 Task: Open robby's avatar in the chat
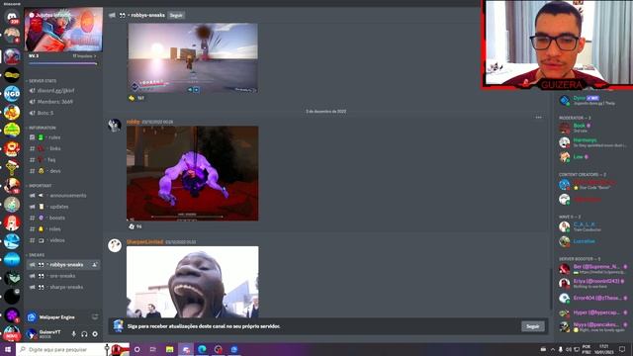[x=115, y=126]
